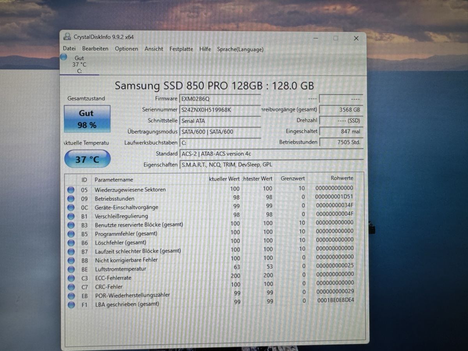Screen dimensions: 468x351
Task: Click the Standard field ACS-2 | ATA8-ACS
Action: pos(271,154)
